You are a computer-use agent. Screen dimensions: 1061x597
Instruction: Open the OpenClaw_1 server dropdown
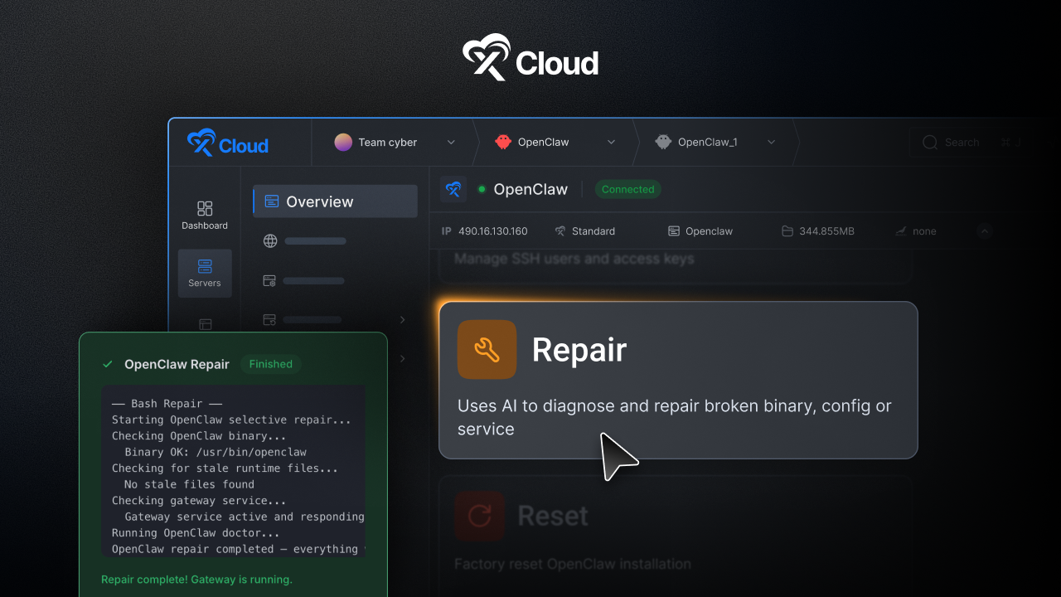coord(771,142)
